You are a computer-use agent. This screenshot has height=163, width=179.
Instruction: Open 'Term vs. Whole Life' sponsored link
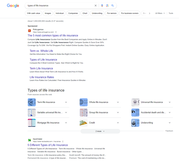coord(41,51)
